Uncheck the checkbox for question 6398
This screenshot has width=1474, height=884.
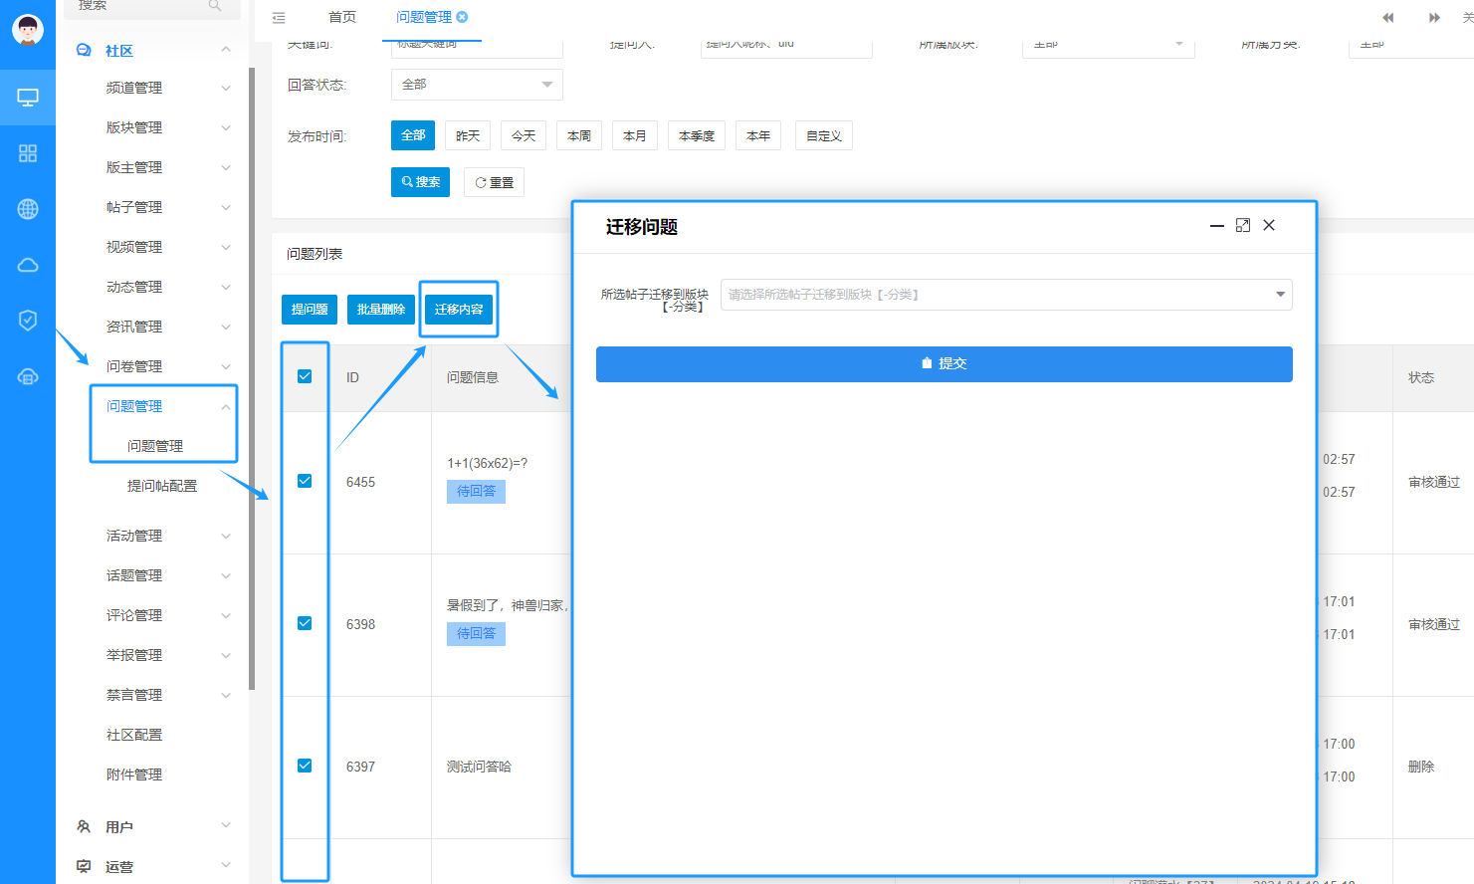coord(305,623)
